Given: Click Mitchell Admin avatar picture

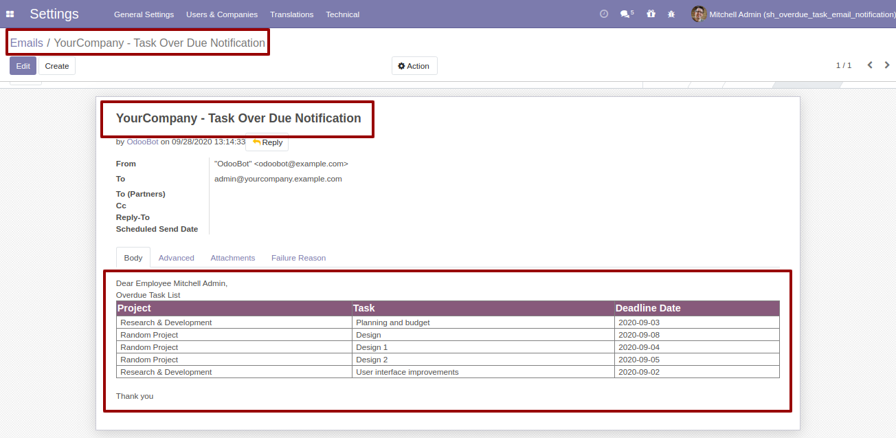Looking at the screenshot, I should coord(699,14).
